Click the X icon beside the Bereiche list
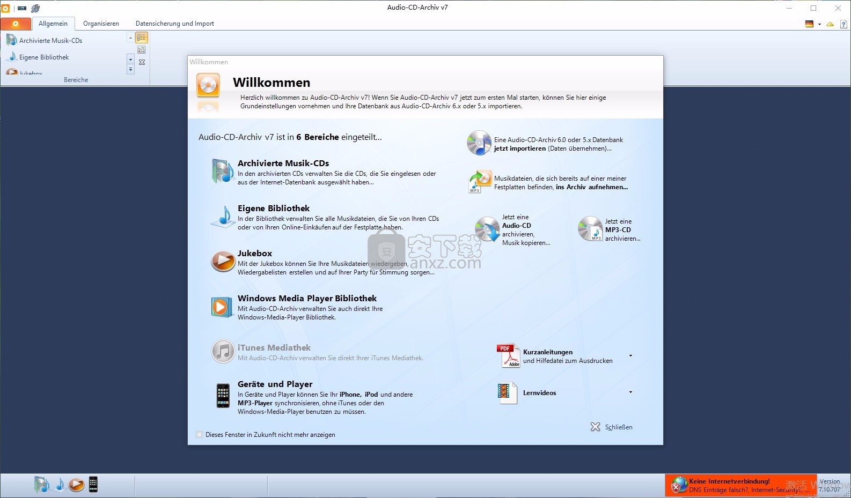 pyautogui.click(x=142, y=62)
